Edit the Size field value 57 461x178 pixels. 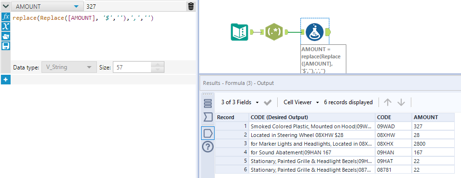pyautogui.click(x=132, y=68)
